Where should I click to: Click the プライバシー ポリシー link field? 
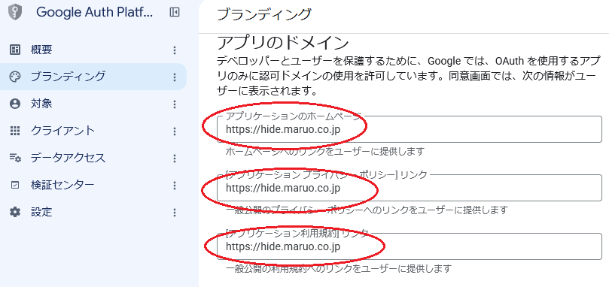[x=410, y=188]
